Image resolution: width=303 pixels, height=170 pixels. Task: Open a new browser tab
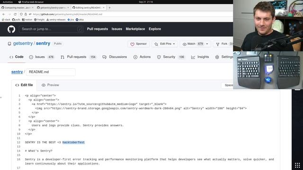click(x=109, y=8)
